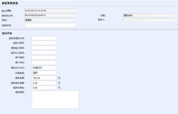Viewport: 178px width, 114px height.
Task: Click the 交易类型 field showing 退款
Action: (44, 73)
